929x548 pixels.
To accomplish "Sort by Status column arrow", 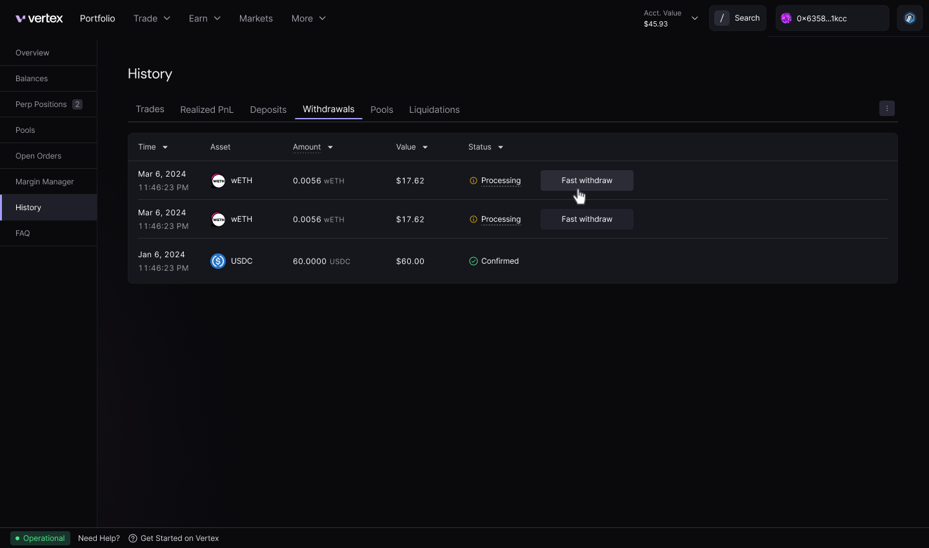I will [501, 147].
